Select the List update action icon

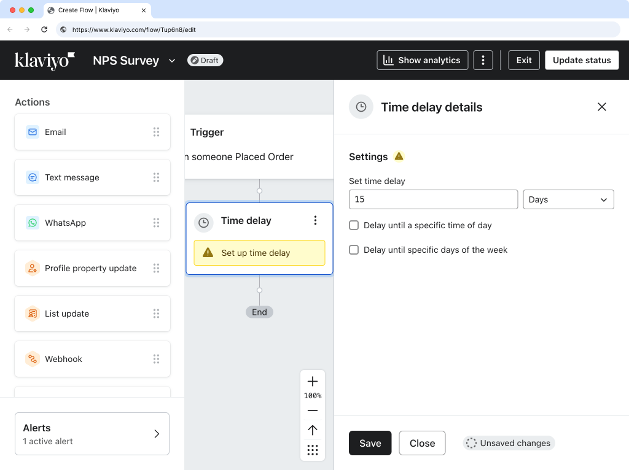click(32, 314)
